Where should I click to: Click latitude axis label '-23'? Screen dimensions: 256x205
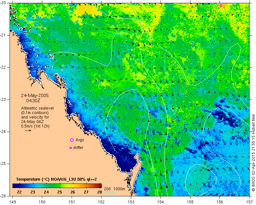pyautogui.click(x=3, y=100)
